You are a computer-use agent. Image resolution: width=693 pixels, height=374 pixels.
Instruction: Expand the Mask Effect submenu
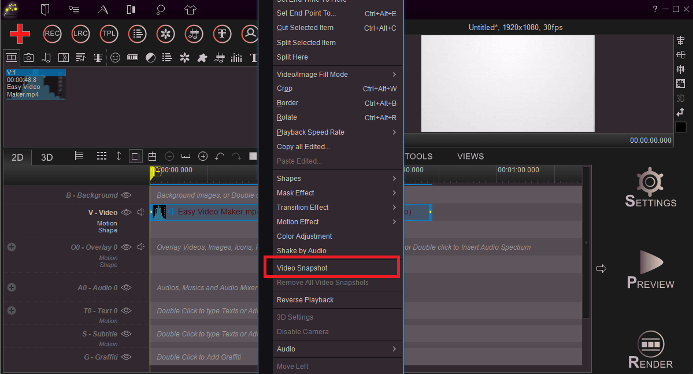337,192
